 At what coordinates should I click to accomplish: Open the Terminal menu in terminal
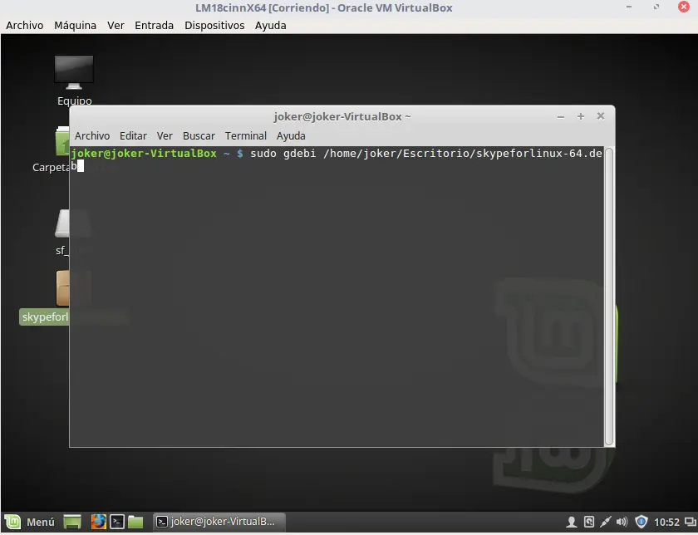pos(246,135)
